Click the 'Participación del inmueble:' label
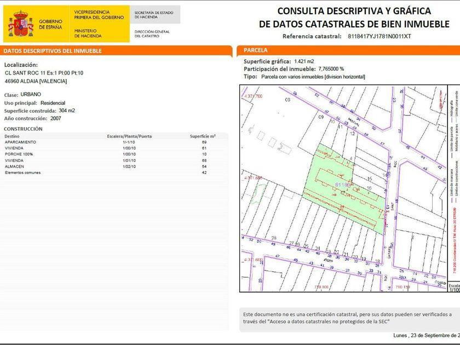Screen dimensions: 460x345 click(280, 69)
